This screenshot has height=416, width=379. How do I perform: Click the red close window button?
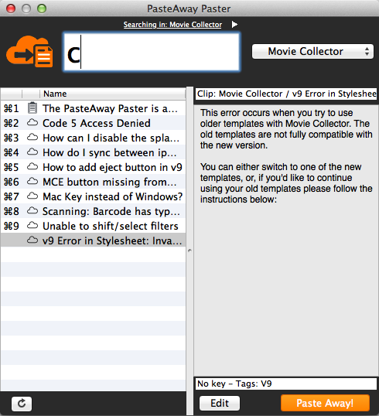coord(11,9)
